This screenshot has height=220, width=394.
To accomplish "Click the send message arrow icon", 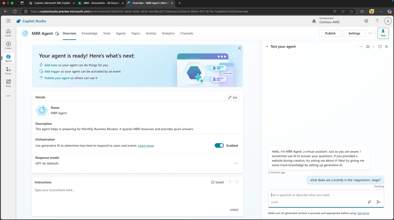I will tap(379, 202).
